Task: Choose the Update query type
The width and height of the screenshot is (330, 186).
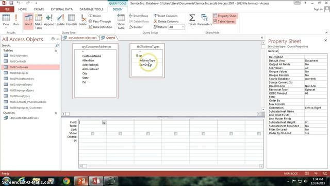Action: (60, 20)
